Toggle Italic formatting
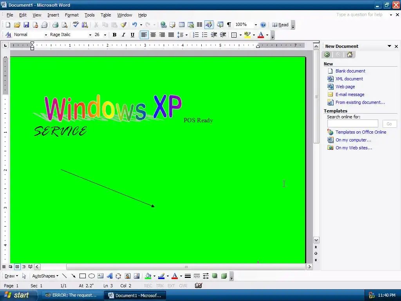Viewport: 401px width, 301px height. point(123,35)
